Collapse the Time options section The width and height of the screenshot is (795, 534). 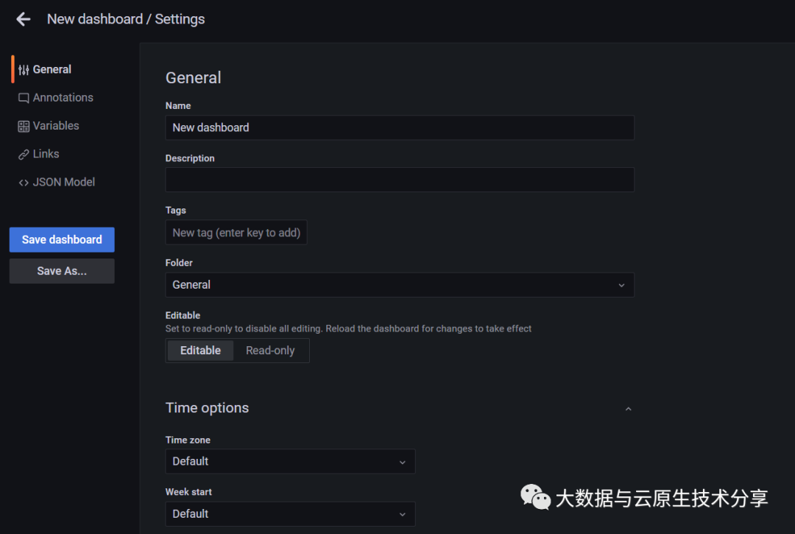[628, 409]
